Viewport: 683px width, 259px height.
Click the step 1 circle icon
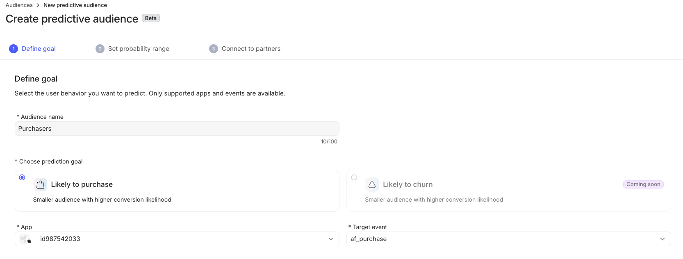14,49
